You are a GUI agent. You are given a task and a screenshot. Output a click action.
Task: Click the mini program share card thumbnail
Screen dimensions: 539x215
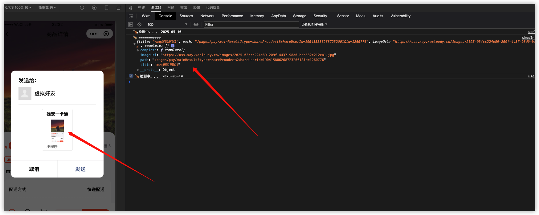click(x=57, y=131)
